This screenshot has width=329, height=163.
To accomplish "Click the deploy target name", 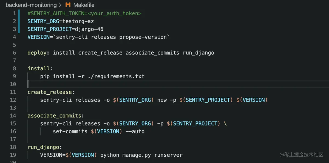I will coord(36,53).
